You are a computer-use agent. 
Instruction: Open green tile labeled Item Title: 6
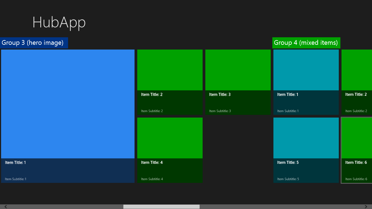[x=357, y=150]
